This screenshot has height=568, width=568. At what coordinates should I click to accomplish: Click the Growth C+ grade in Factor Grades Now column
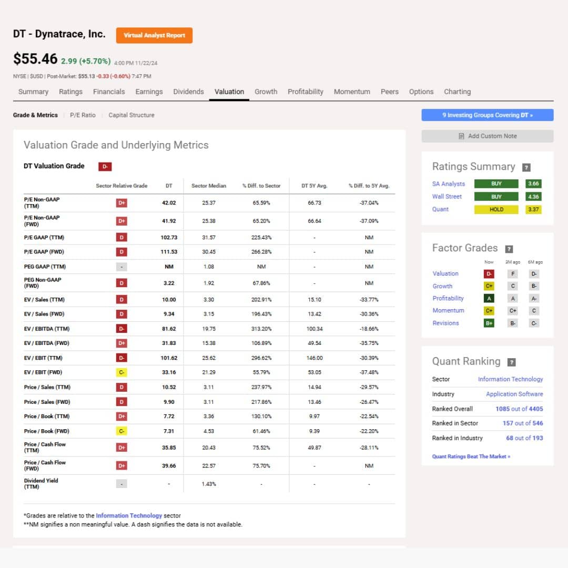click(x=489, y=286)
